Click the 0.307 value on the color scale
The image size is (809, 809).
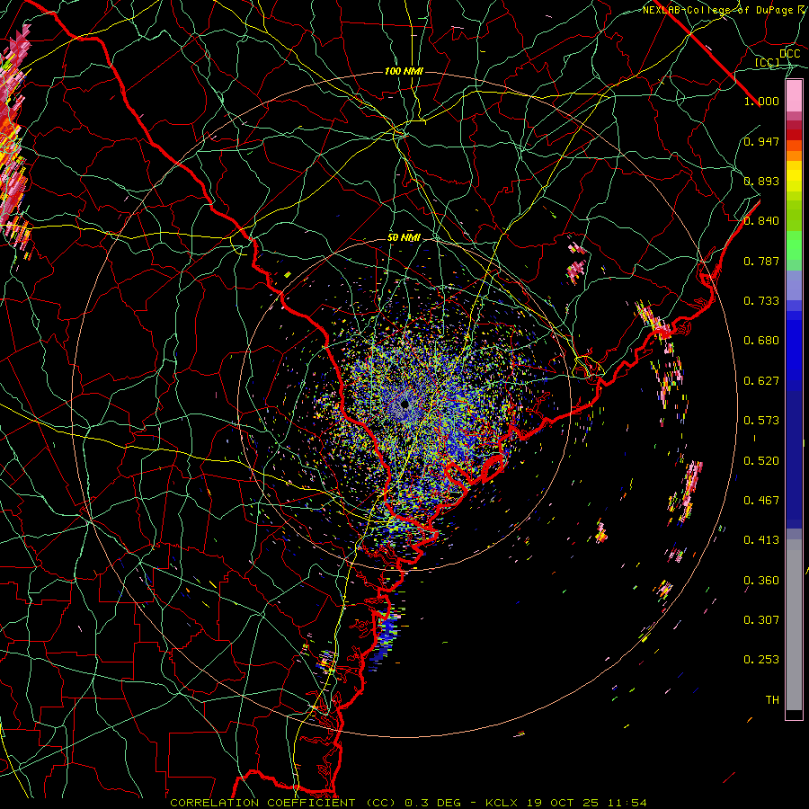761,620
